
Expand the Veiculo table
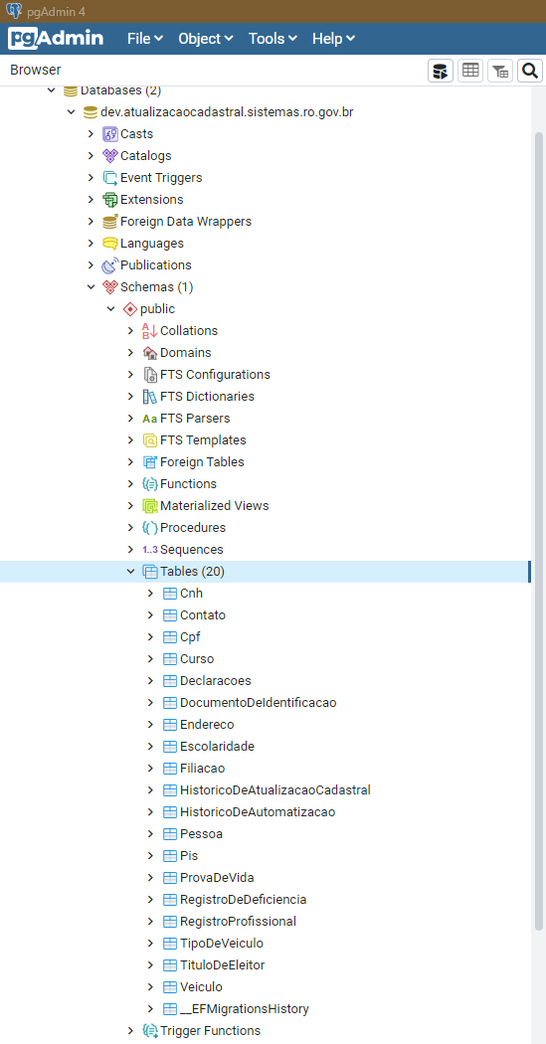click(x=151, y=986)
